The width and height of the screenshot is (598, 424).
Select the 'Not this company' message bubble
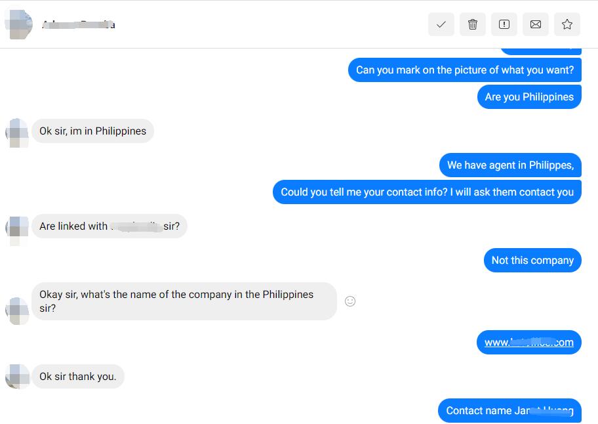tap(532, 261)
